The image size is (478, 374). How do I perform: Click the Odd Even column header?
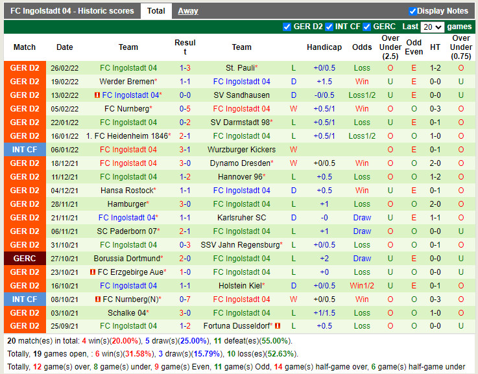coord(414,47)
